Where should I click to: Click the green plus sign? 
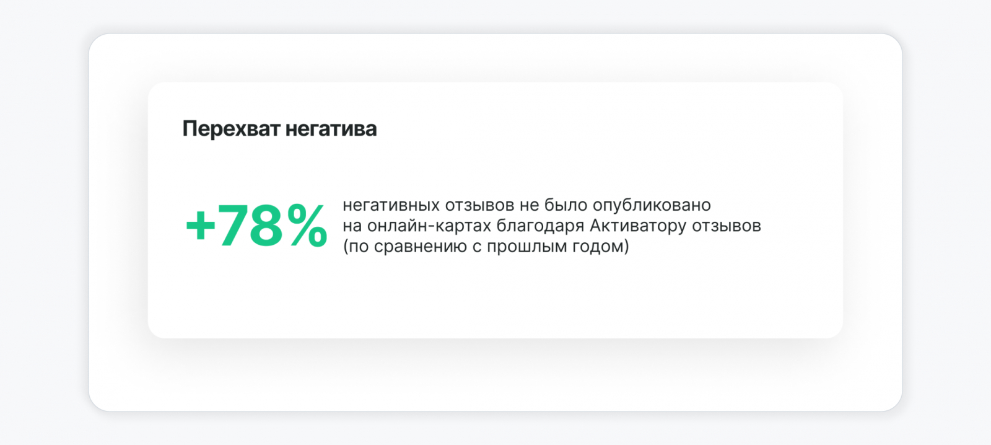[200, 226]
